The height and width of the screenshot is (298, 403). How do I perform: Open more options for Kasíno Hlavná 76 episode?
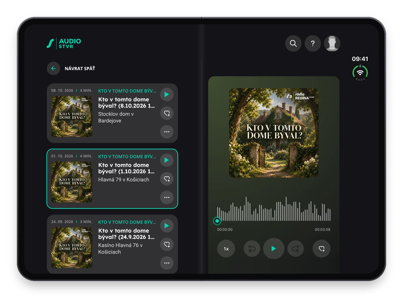[x=167, y=263]
